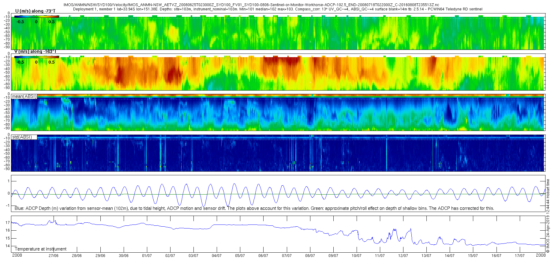The height and width of the screenshot is (260, 551).
Task: Click the '-90' depth tick in the mean(ABSI) panel
Action: 7,128
